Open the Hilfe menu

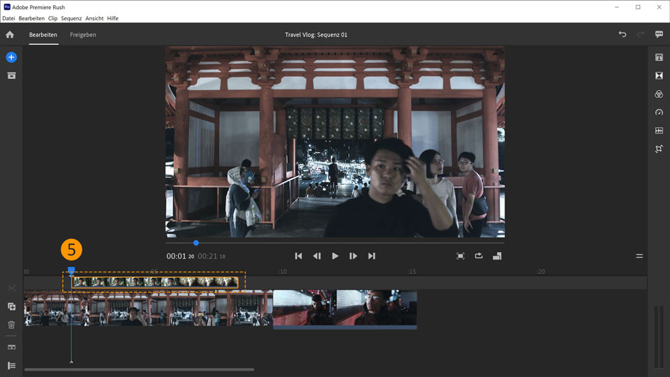click(113, 18)
